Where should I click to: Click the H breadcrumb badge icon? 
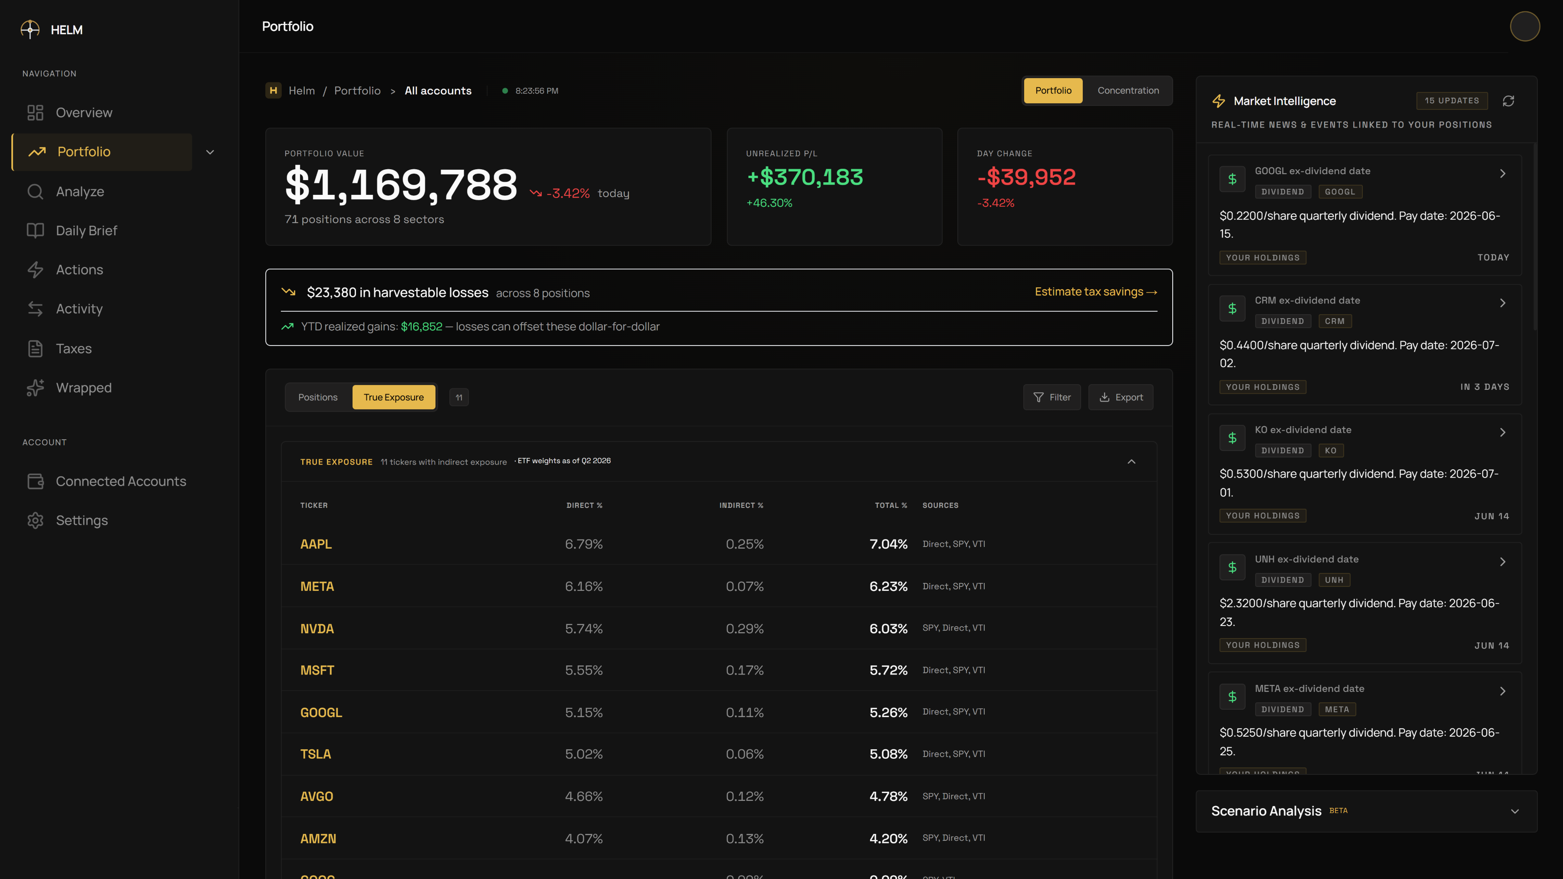[x=274, y=90]
